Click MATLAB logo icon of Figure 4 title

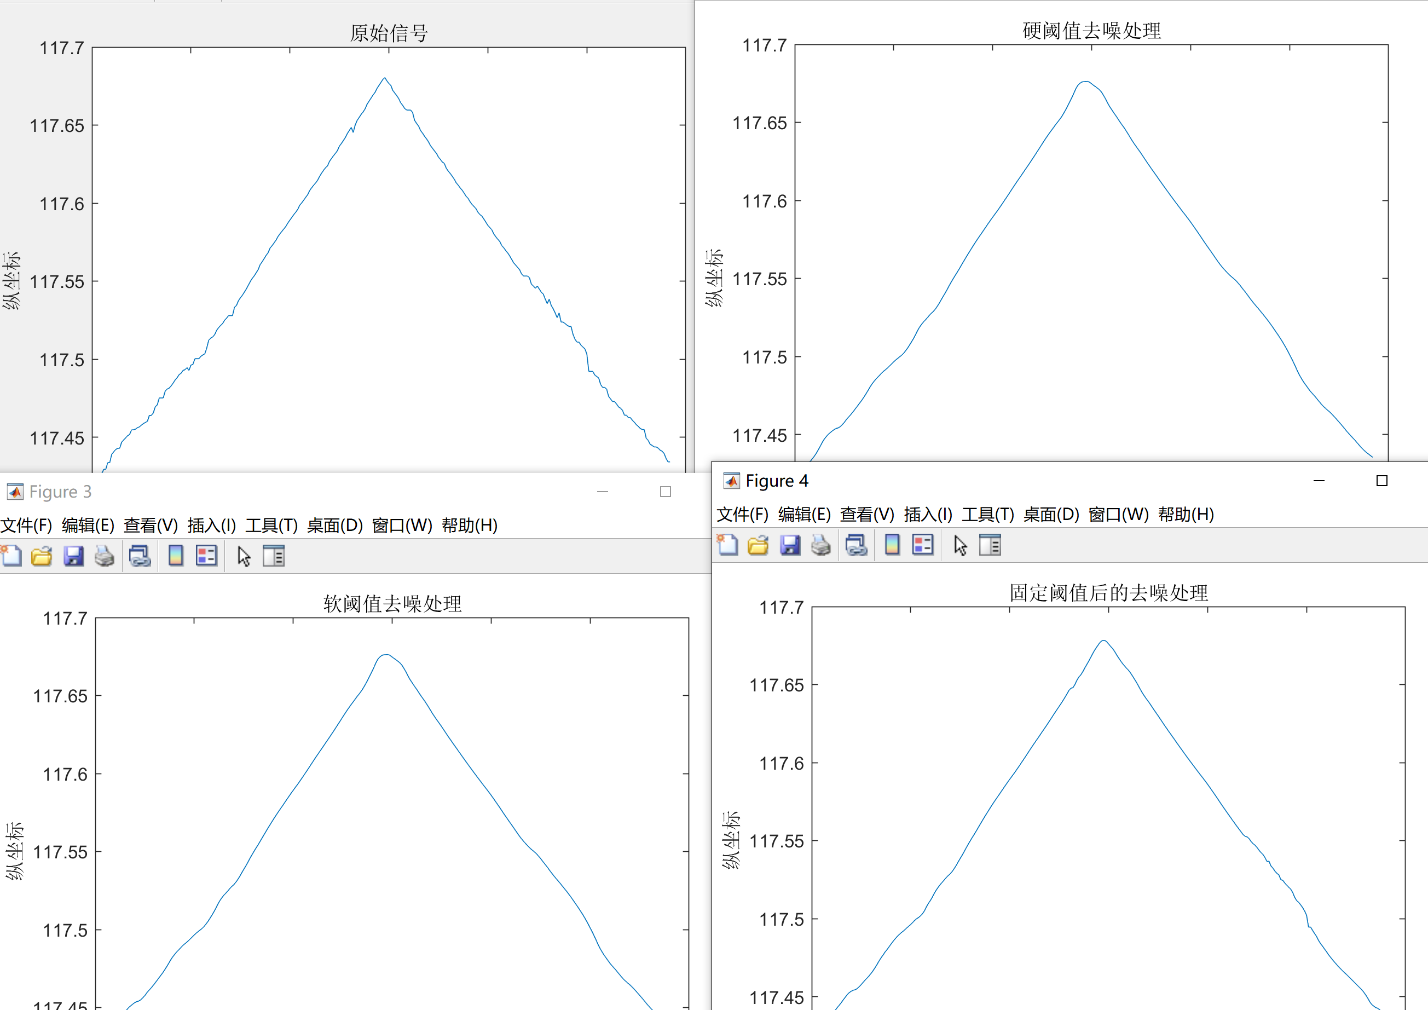(x=731, y=481)
